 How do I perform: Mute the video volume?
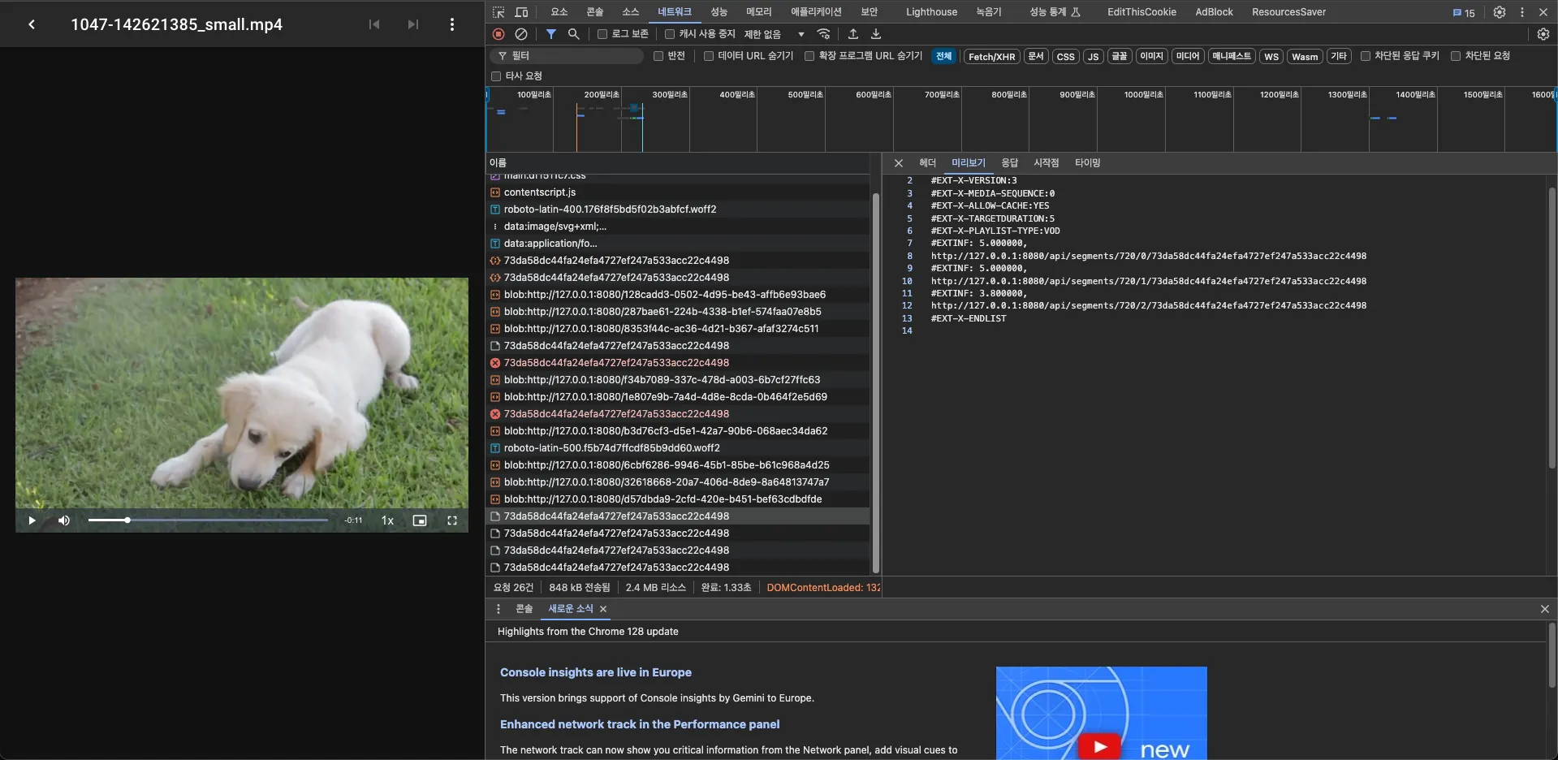click(64, 520)
